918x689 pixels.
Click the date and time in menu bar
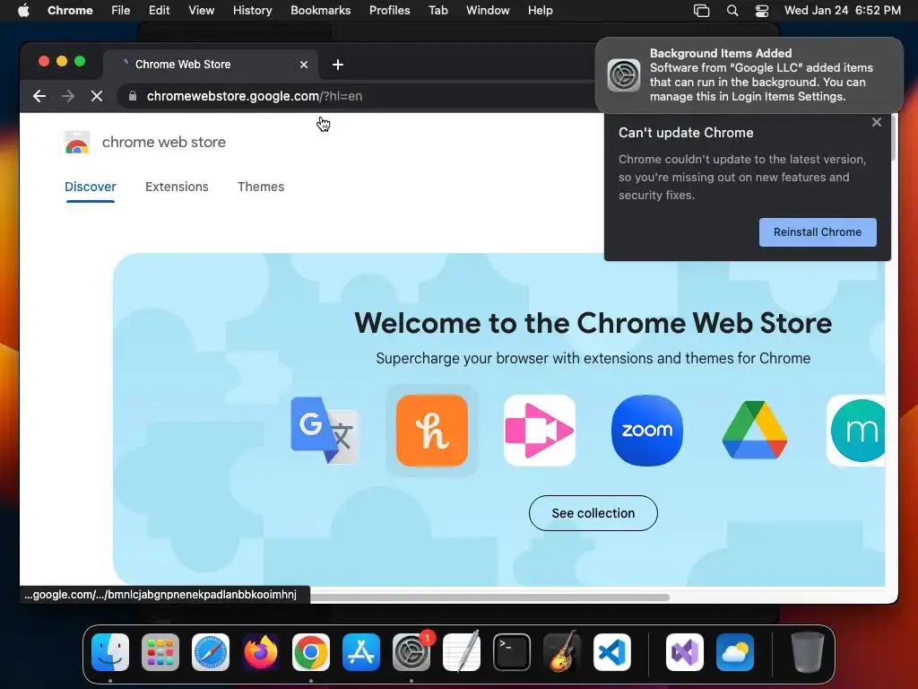(x=843, y=11)
